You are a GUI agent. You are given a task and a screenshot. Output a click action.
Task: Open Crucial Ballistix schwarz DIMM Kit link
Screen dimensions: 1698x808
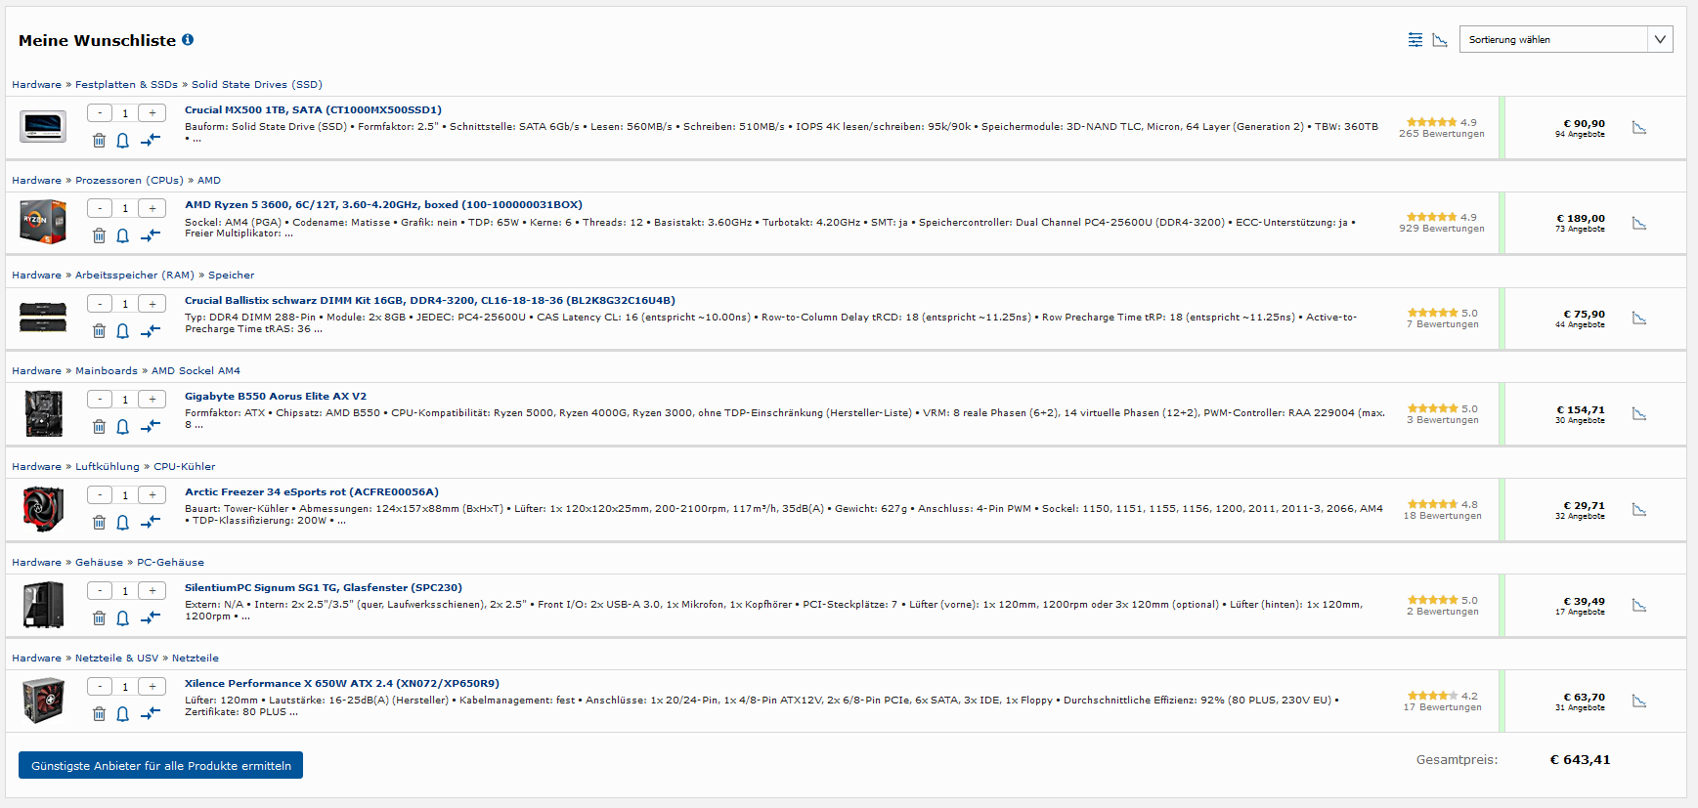pyautogui.click(x=430, y=301)
